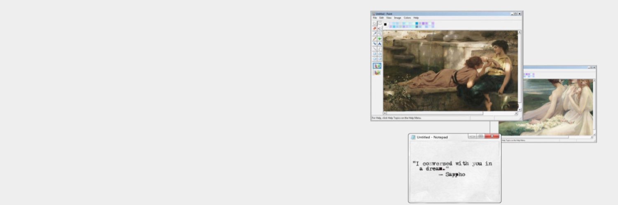Click the "Untitled - Notepad" title text
The image size is (618, 205).
pos(432,137)
